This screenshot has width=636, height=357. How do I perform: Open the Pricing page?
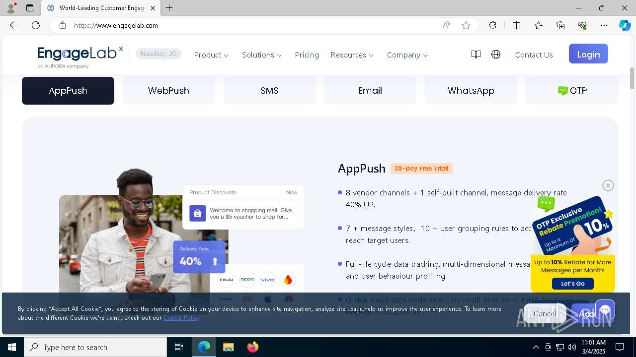[x=307, y=55]
